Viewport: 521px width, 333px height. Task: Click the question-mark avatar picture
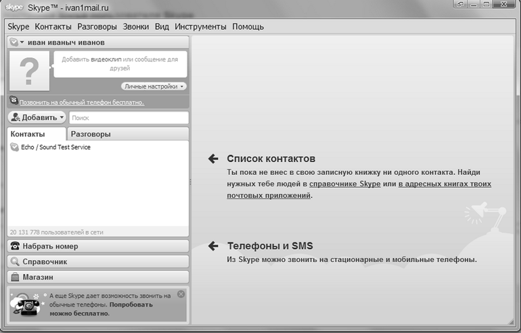pyautogui.click(x=29, y=71)
